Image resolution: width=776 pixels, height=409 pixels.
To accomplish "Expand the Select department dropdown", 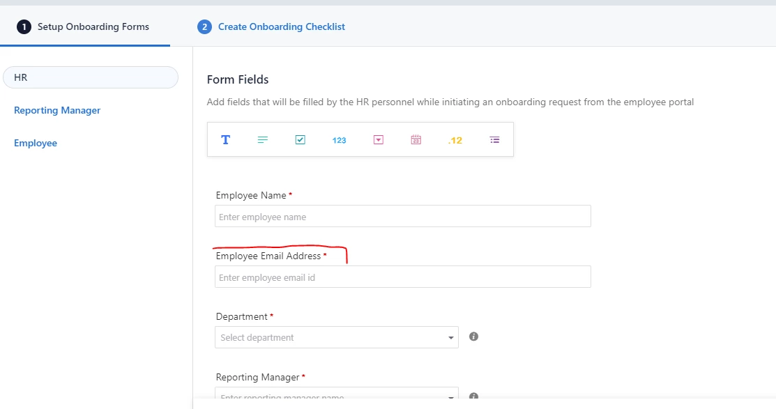I will (x=337, y=337).
